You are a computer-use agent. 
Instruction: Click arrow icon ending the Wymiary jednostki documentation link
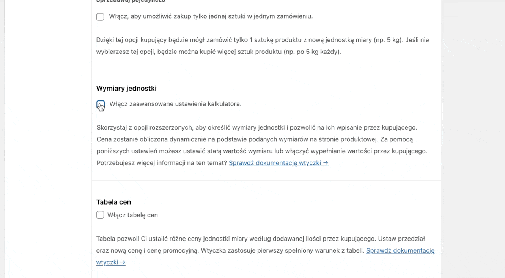(325, 163)
